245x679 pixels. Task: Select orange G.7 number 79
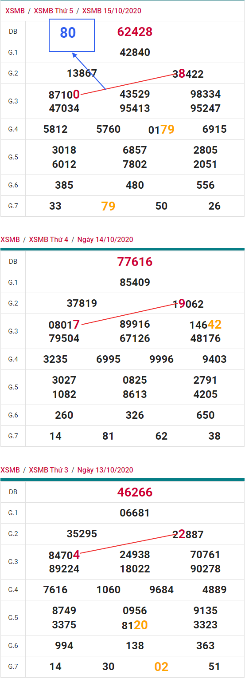[x=109, y=206]
